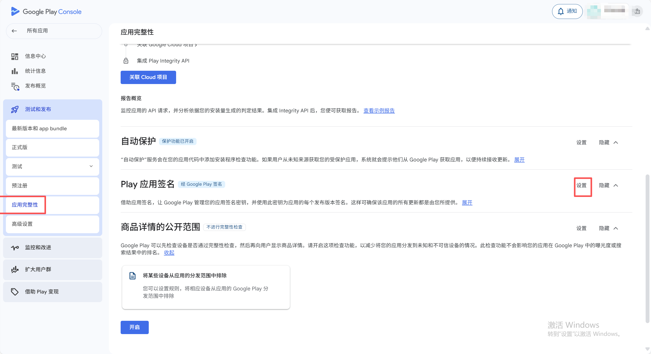Click the back arrow beside 所有应用
The width and height of the screenshot is (651, 354).
(x=14, y=31)
